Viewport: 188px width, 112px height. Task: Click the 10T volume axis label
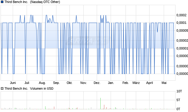(179, 91)
